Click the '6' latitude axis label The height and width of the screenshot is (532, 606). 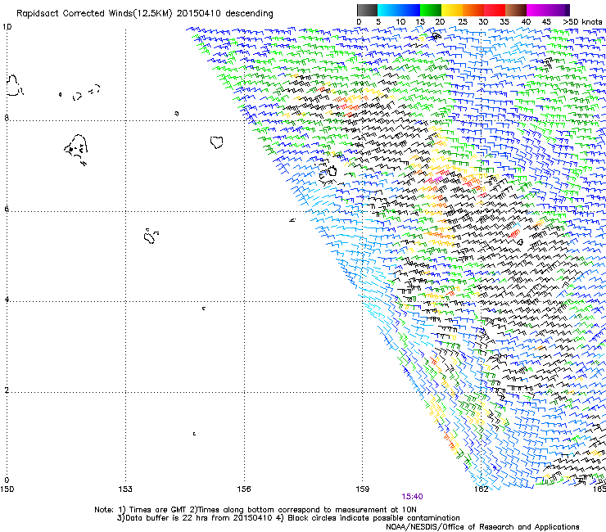[7, 209]
